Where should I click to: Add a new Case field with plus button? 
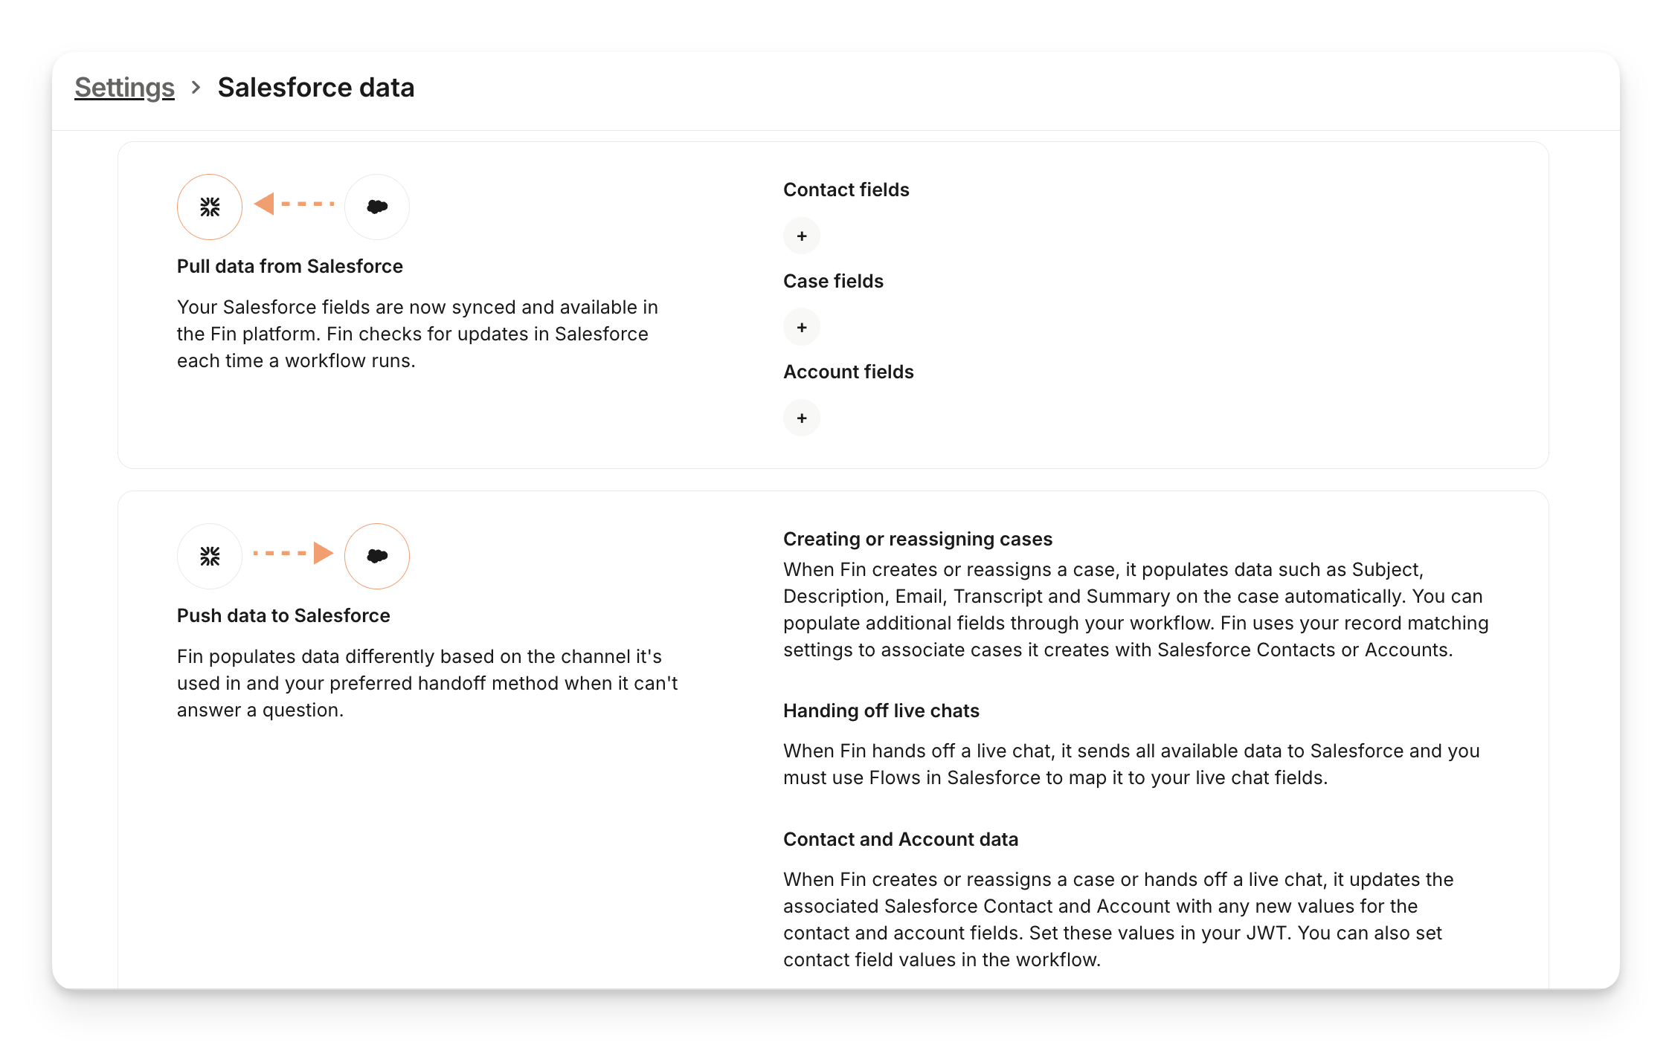pyautogui.click(x=802, y=328)
